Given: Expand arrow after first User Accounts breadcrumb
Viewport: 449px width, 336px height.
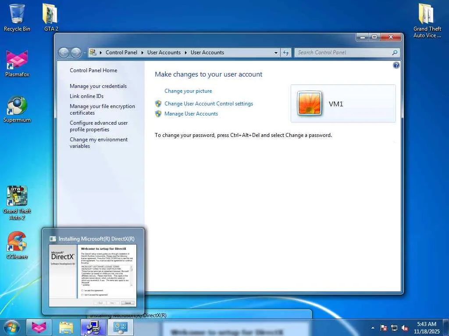Looking at the screenshot, I should [x=186, y=52].
